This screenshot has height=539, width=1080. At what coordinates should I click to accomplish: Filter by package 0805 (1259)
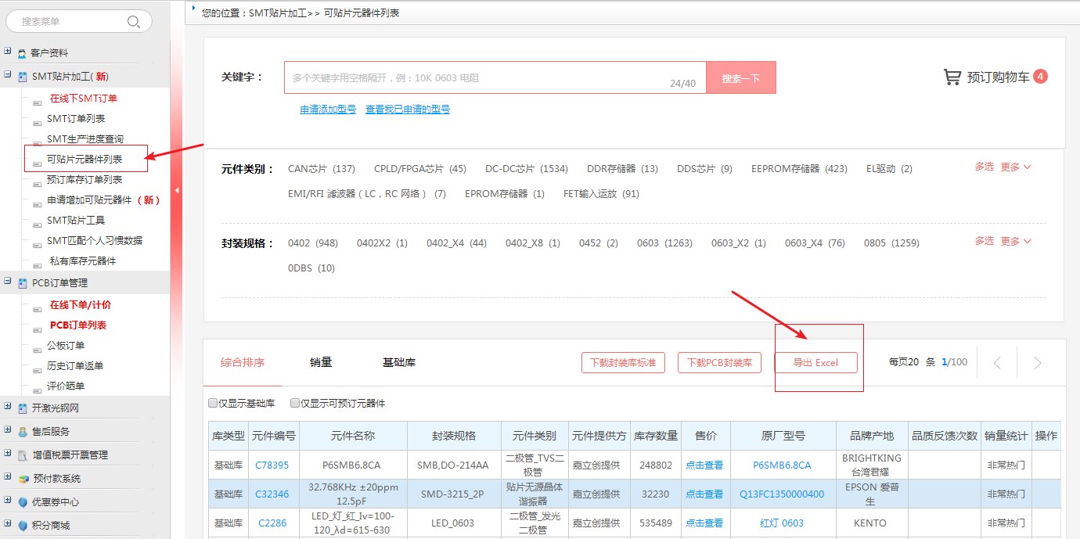(x=891, y=243)
